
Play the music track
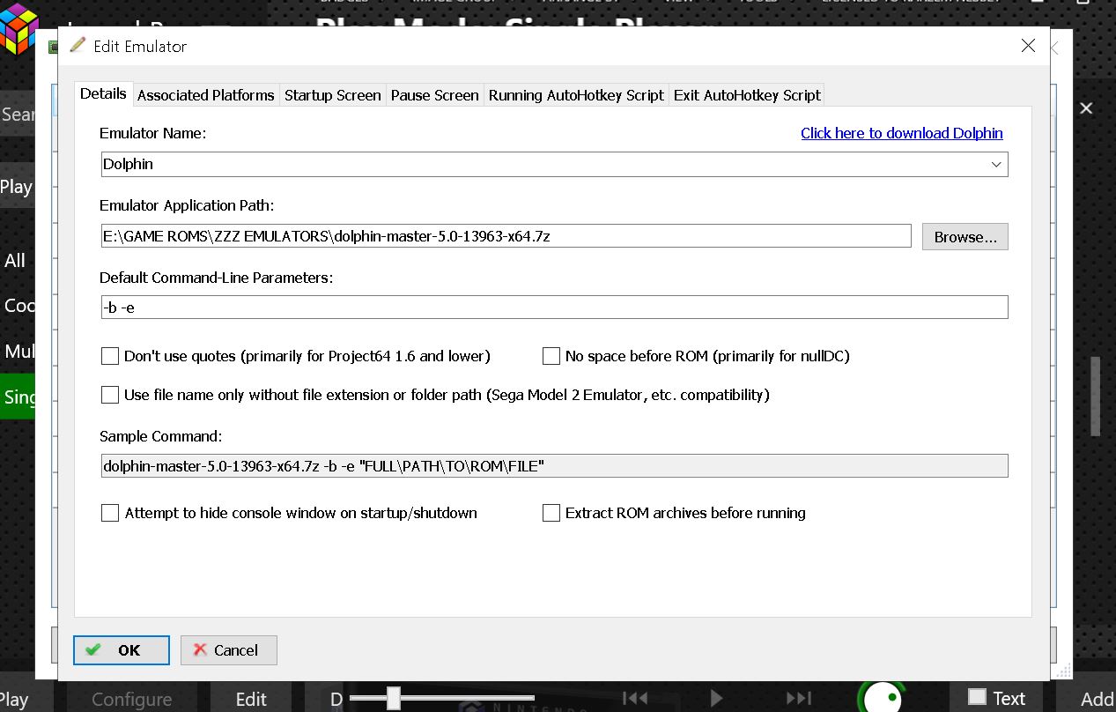pyautogui.click(x=716, y=699)
